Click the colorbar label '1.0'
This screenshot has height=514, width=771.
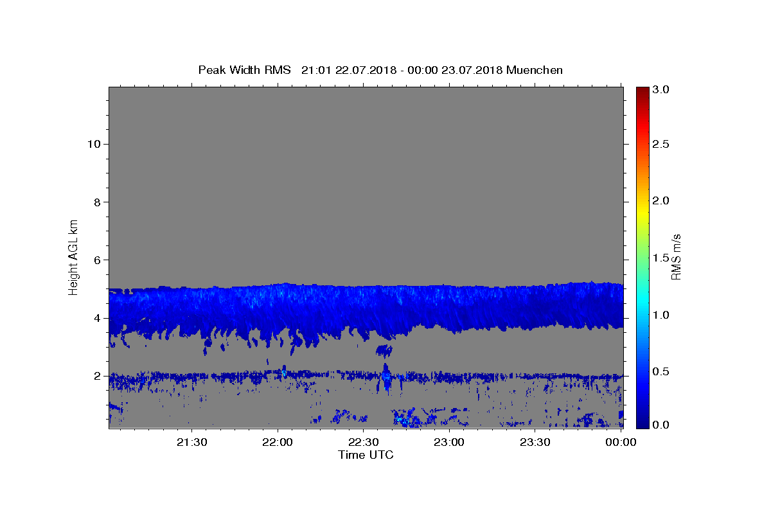point(662,315)
